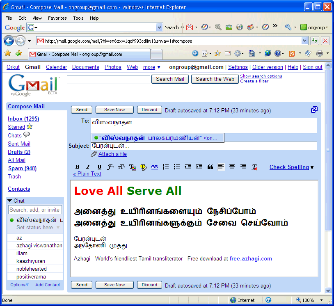Open the Edit menu
Screen dimensions: 334x306
pyautogui.click(x=22, y=18)
